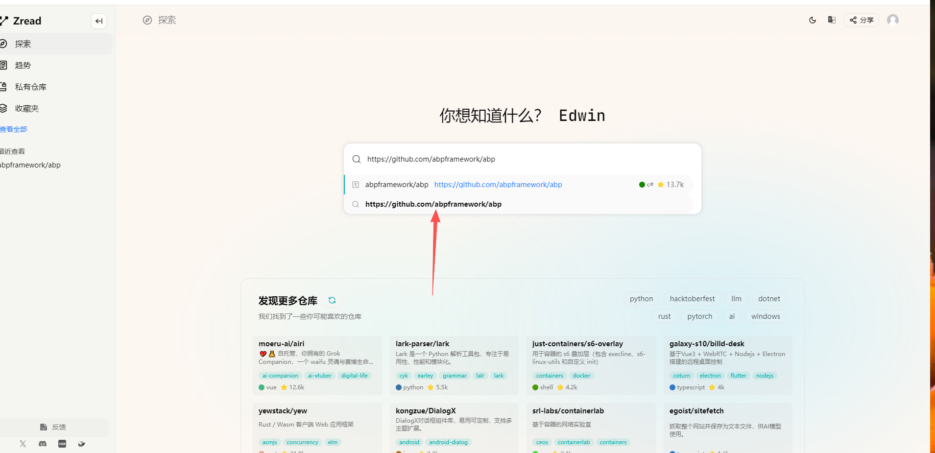This screenshot has width=935, height=453.
Task: Click the concurrency tag
Action: (x=302, y=442)
